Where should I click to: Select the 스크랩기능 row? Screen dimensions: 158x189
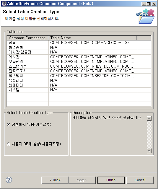click(79, 66)
